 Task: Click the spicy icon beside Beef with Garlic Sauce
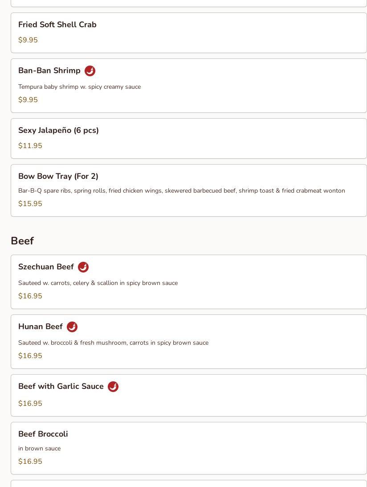click(113, 387)
